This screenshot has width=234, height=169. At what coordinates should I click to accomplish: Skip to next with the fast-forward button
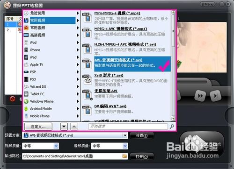[200, 96]
